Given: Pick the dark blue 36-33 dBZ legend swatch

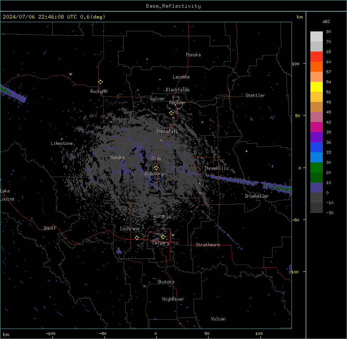Looking at the screenshot, I should (316, 147).
